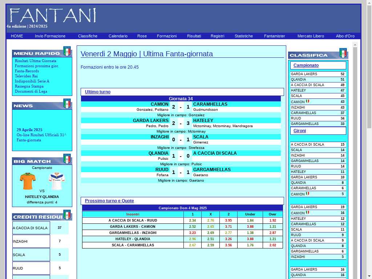Click the FANTANI site logo
Image resolution: width=372 pixels, height=279 pixels.
click(x=53, y=15)
